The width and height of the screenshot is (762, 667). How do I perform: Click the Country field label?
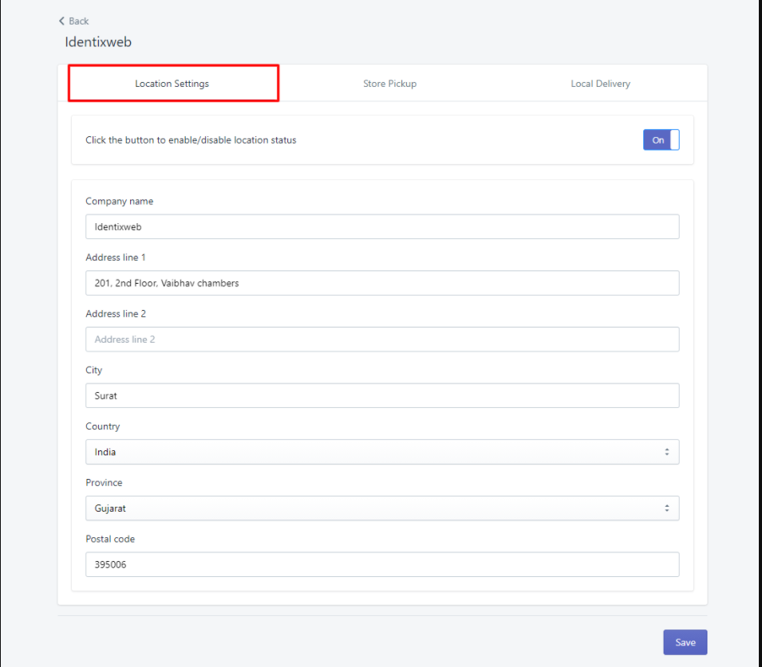pos(103,426)
